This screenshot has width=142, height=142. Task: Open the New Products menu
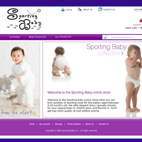tap(37, 37)
